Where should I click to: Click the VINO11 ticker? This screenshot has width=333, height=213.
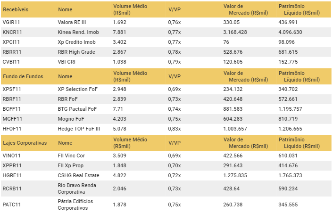click(11, 156)
